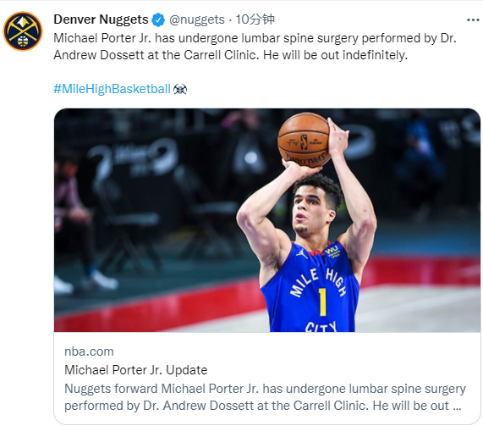Open the Michael Porter Jr. Update headline

(x=136, y=369)
